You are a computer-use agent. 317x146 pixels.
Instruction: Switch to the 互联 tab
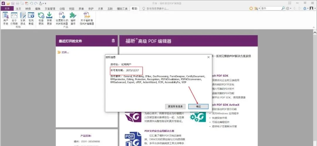[110, 9]
